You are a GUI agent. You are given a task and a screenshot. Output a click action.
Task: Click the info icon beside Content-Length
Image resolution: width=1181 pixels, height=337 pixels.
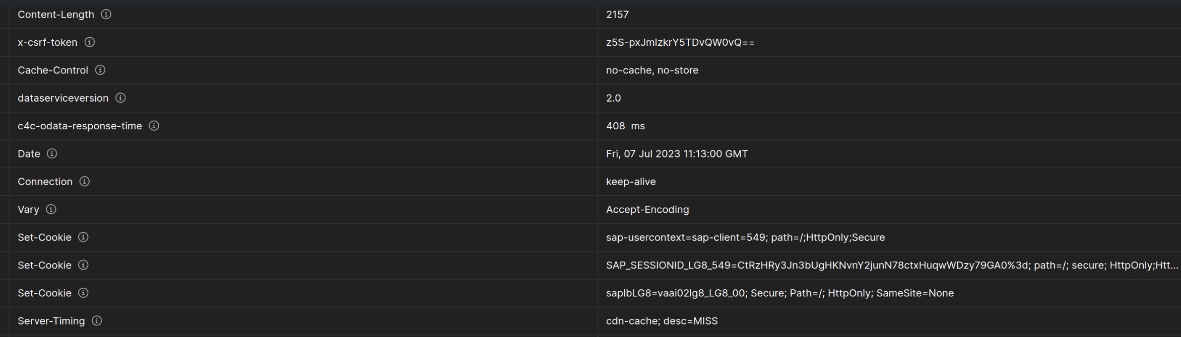click(106, 15)
